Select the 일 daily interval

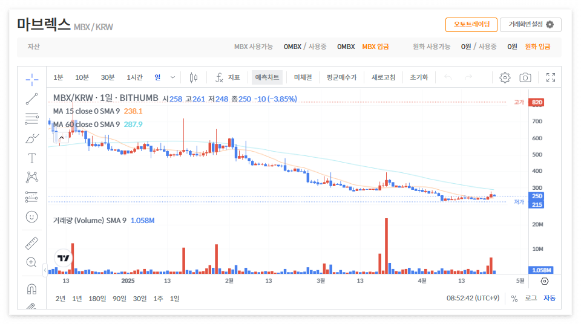point(157,77)
